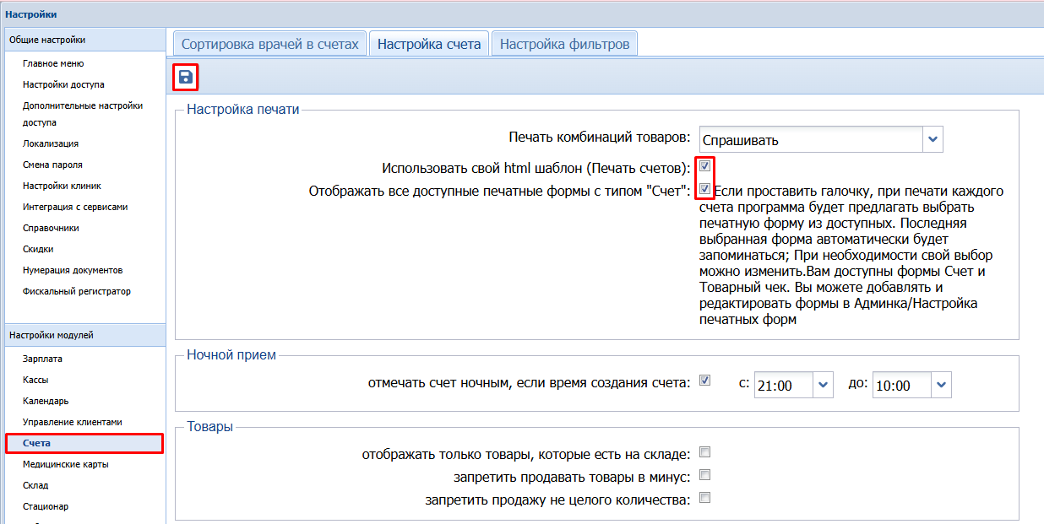Select the Настройка счета tab
1044x524 pixels.
pyautogui.click(x=429, y=45)
